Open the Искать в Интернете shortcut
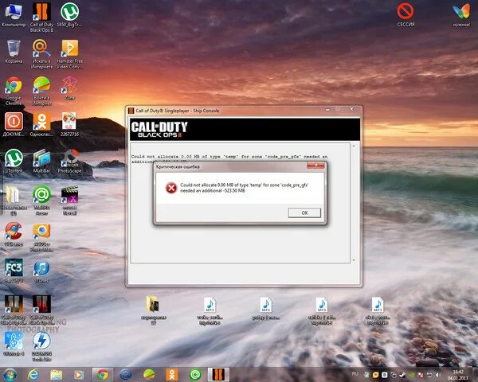478x382 pixels. (41, 54)
